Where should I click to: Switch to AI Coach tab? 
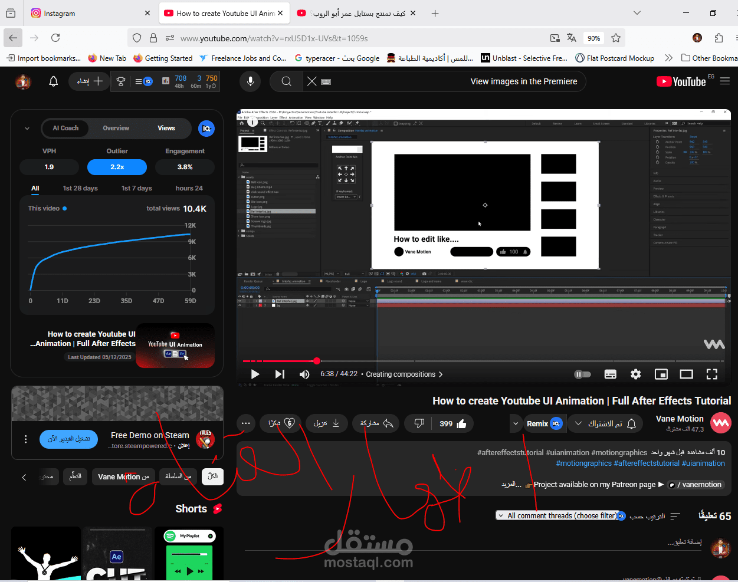[x=65, y=128]
